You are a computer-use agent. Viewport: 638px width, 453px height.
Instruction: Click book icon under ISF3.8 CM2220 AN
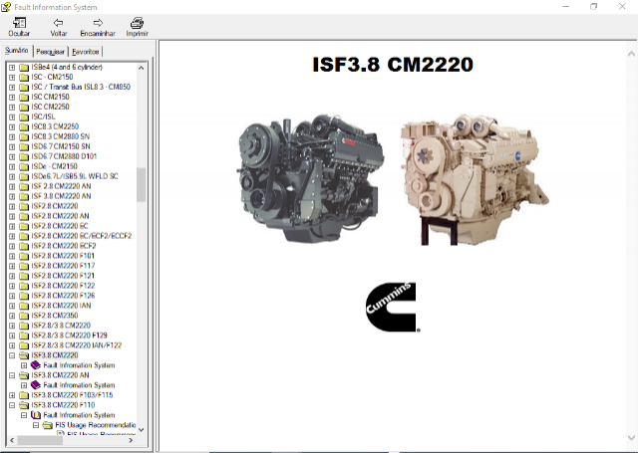point(36,385)
